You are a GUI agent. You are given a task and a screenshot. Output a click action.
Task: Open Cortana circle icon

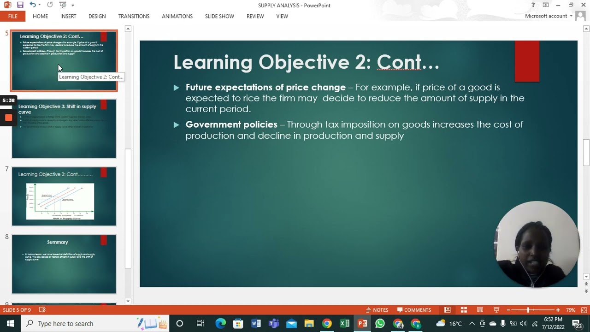(179, 323)
